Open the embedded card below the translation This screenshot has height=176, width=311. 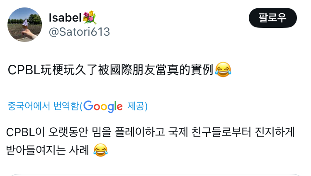coord(155,175)
